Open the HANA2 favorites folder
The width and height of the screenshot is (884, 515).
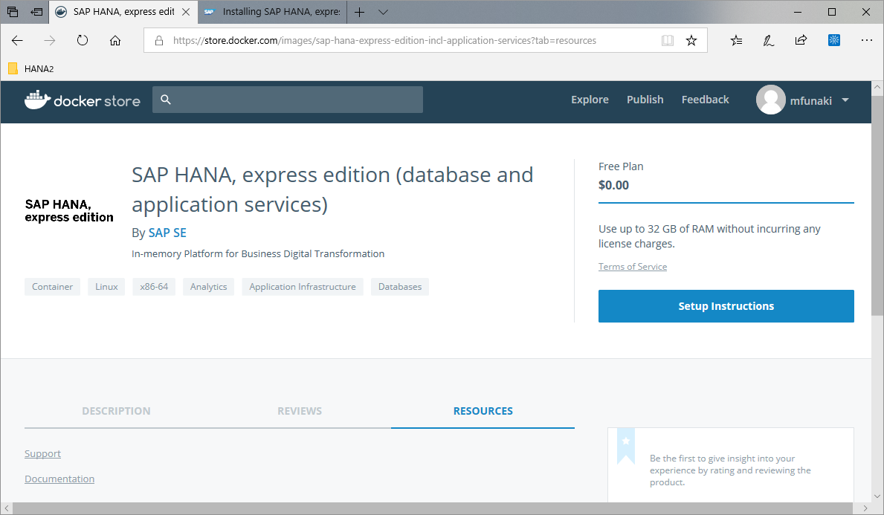pyautogui.click(x=31, y=69)
